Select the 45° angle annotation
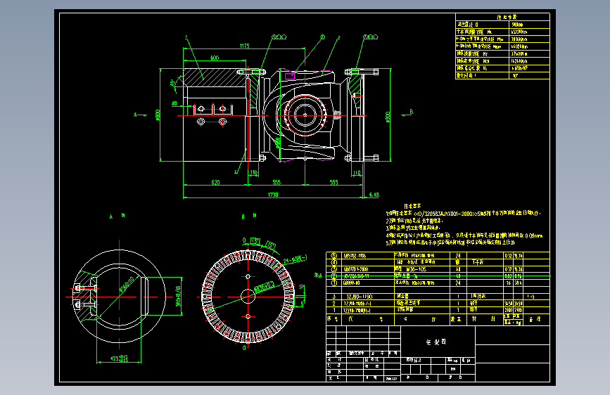610x395 pixels. tap(173, 83)
